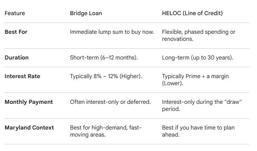Select "Often interest-only or deferred." cell
The width and height of the screenshot is (257, 151).
(110, 102)
